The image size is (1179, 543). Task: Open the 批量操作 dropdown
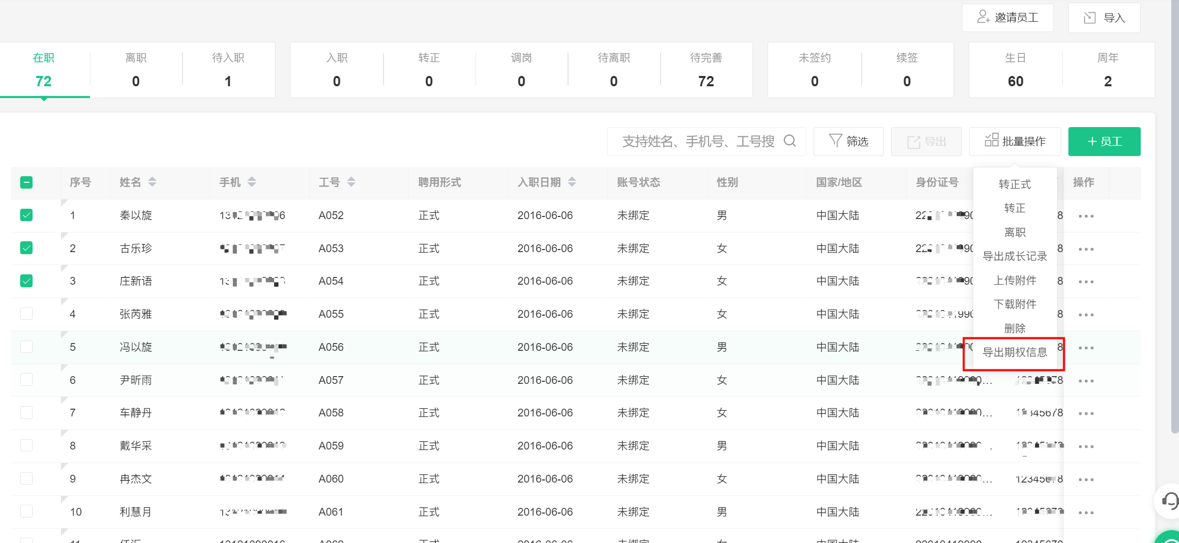point(1015,141)
